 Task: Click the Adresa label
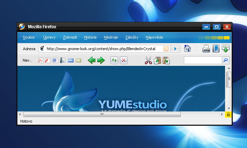point(29,49)
